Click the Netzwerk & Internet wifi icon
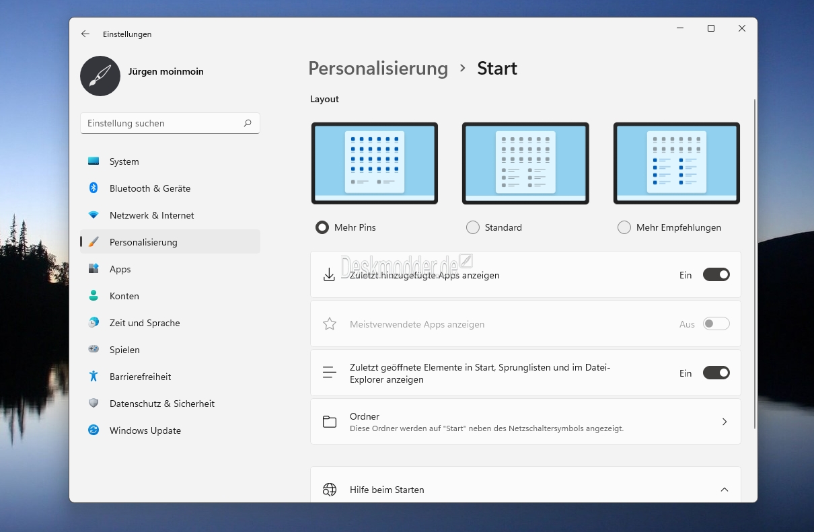Screen dimensions: 814x532 click(94, 215)
